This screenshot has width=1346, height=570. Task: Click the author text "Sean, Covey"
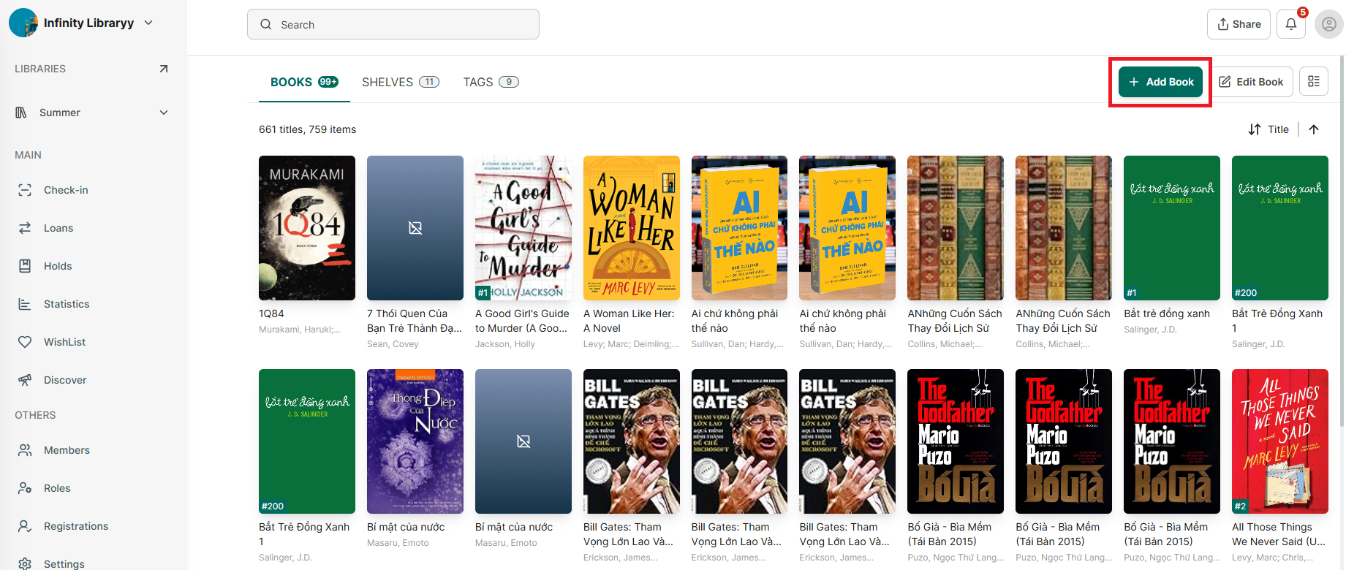pyautogui.click(x=393, y=344)
